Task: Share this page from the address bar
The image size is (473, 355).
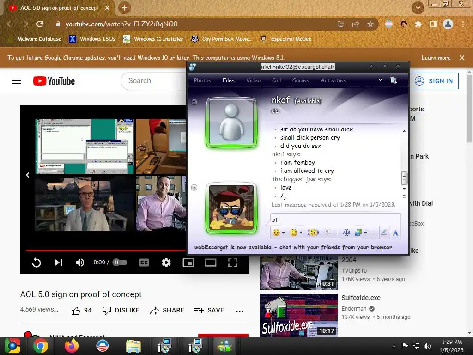Action: 356,24
